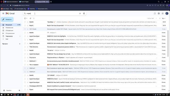Open Windows taskbar search
This screenshot has width=170, height=96.
click(5, 95)
